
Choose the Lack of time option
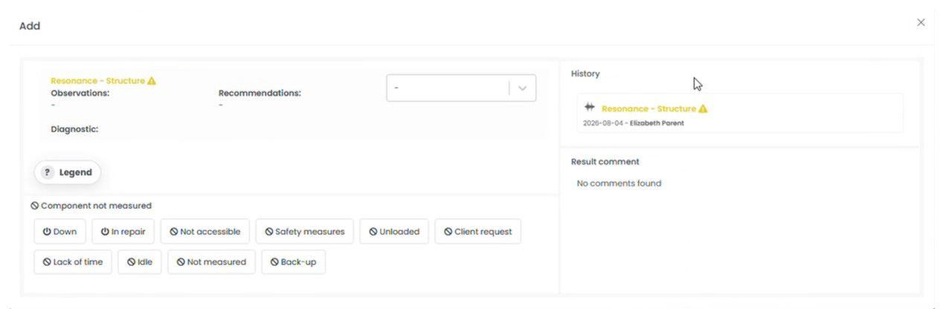point(73,262)
